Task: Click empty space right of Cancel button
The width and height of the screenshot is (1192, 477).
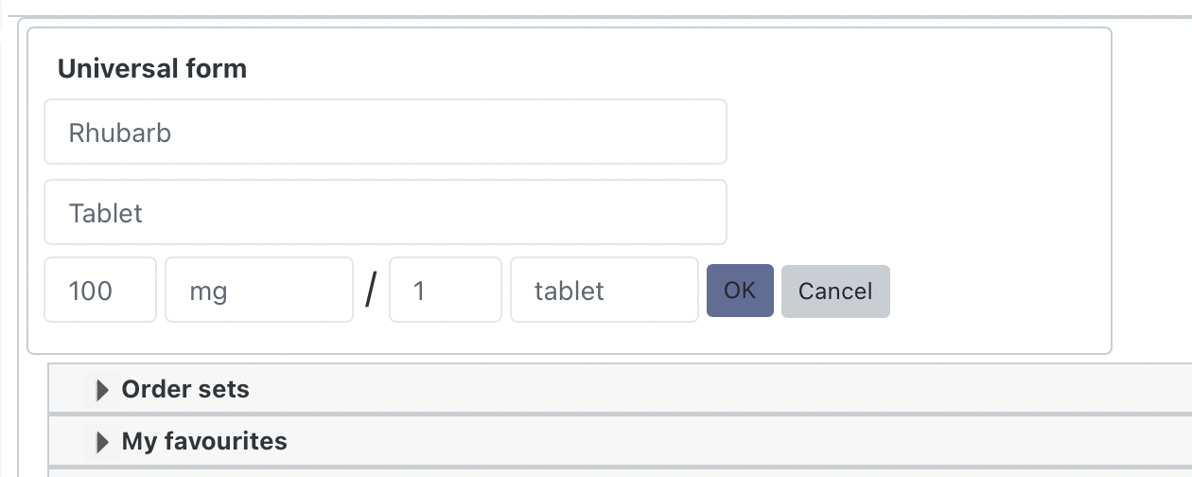Action: tap(993, 291)
